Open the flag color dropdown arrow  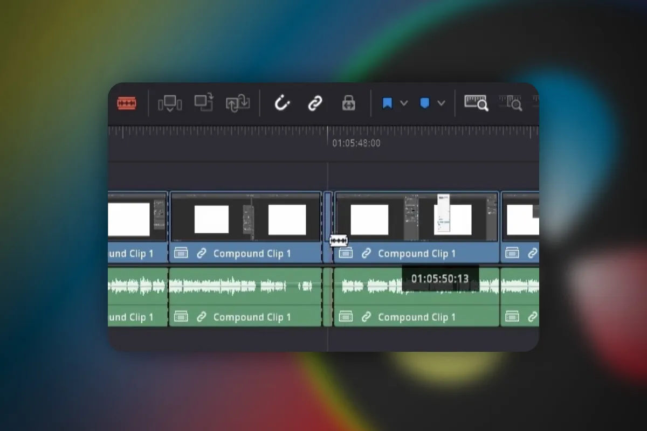pyautogui.click(x=404, y=103)
